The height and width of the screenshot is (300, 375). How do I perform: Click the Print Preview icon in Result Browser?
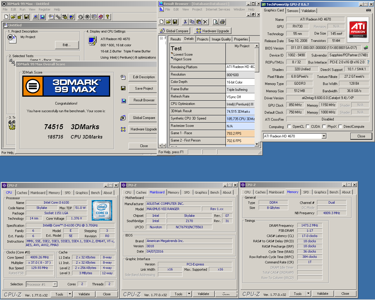[216, 22]
